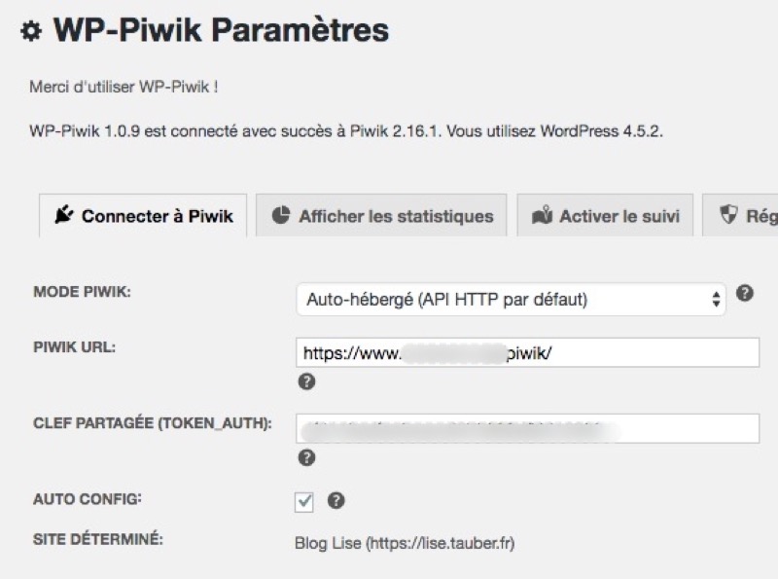Click the map icon on Activer le suivi
The image size is (778, 579).
point(542,215)
